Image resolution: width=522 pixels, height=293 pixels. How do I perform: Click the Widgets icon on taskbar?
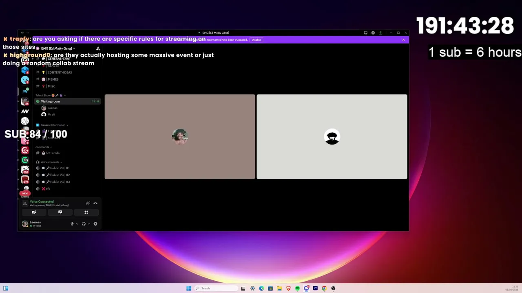coord(6,288)
